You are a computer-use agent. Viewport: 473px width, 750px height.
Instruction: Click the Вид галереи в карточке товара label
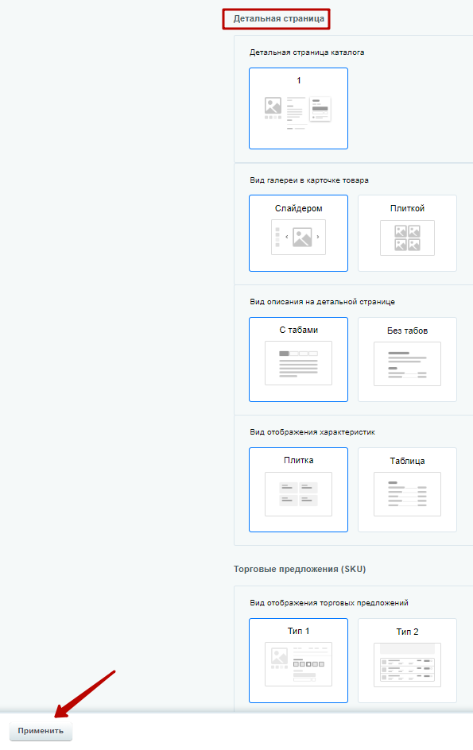click(309, 180)
